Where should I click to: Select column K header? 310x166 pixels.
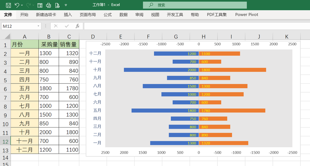[287, 36]
